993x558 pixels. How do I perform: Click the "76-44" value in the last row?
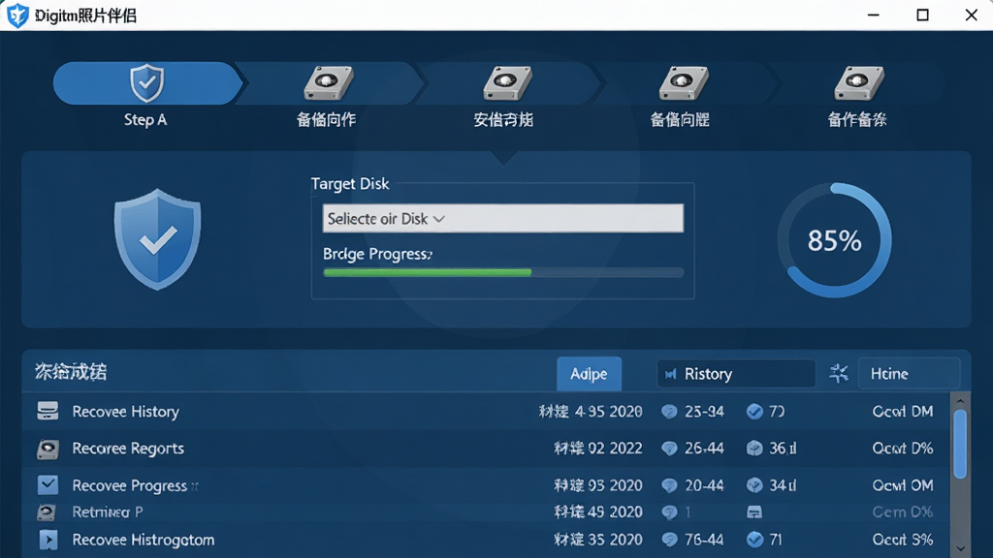pos(704,540)
